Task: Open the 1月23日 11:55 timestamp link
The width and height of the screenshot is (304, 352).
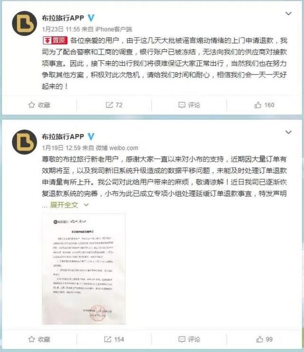Action: click(x=61, y=29)
